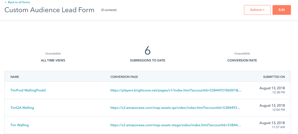Viewport: 298px width, 134px height.
Task: Click the Conversion Page column header
Action: click(x=124, y=77)
